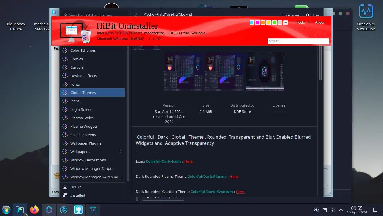Image resolution: width=383 pixels, height=216 pixels.
Task: Select the Plasma Styles icon
Action: pyautogui.click(x=65, y=118)
